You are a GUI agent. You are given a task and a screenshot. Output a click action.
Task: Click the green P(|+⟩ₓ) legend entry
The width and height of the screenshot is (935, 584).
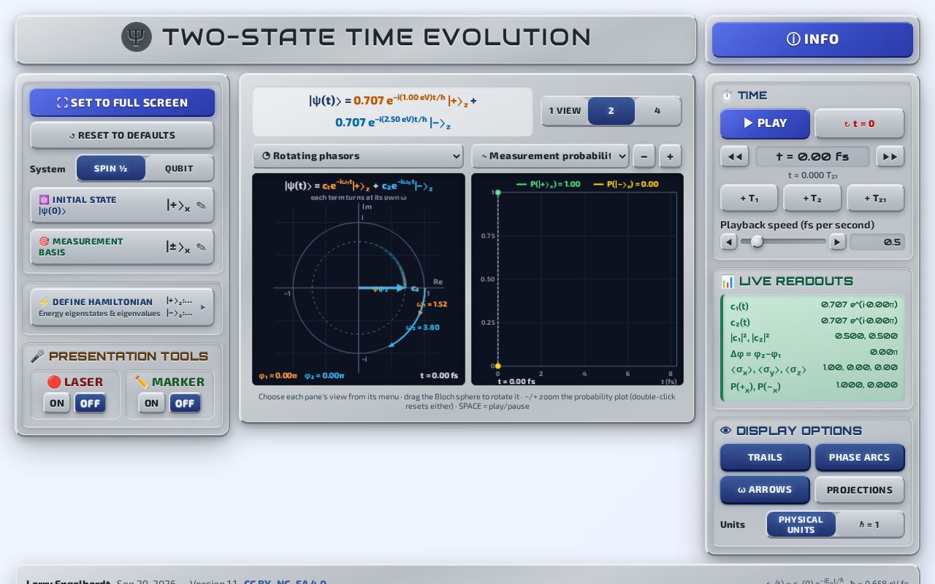pyautogui.click(x=549, y=184)
